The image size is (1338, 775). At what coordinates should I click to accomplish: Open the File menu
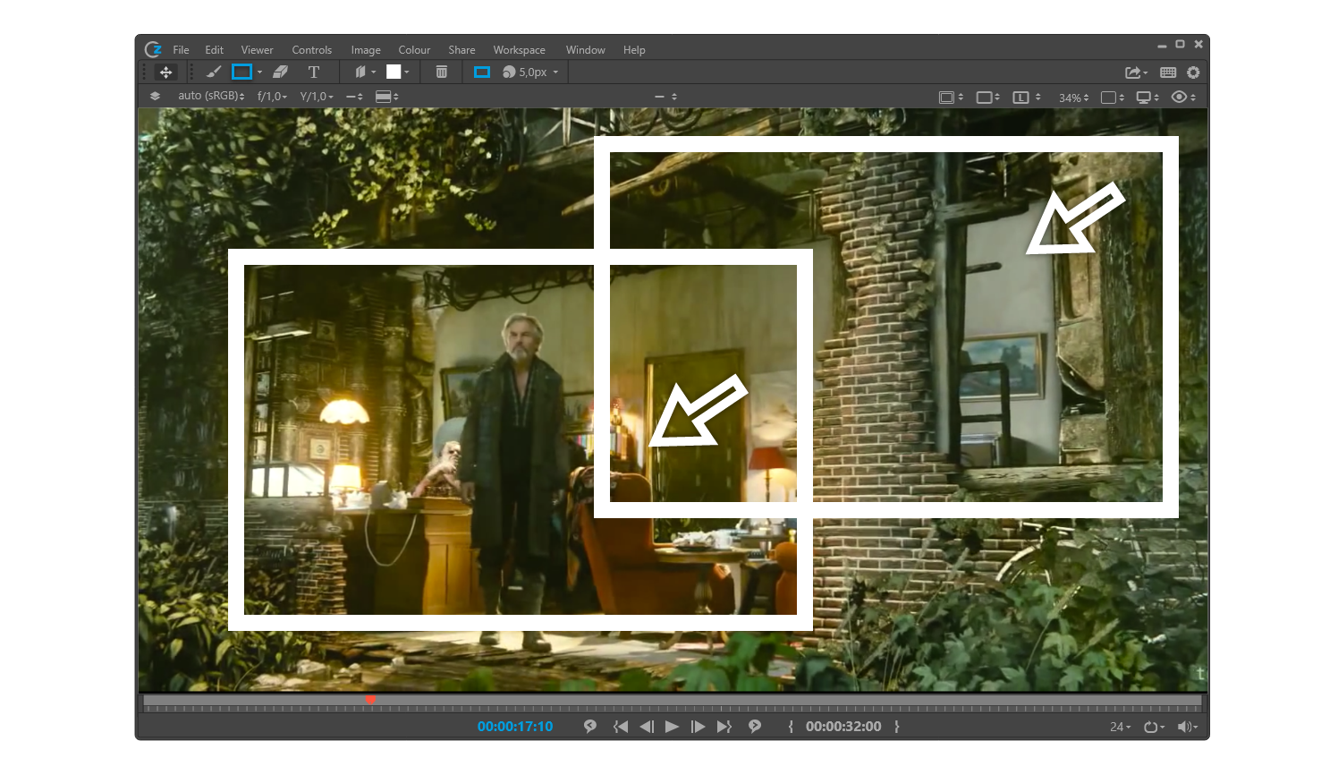(181, 50)
